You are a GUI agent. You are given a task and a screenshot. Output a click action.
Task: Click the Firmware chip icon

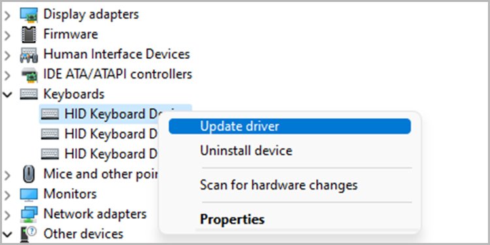[29, 35]
